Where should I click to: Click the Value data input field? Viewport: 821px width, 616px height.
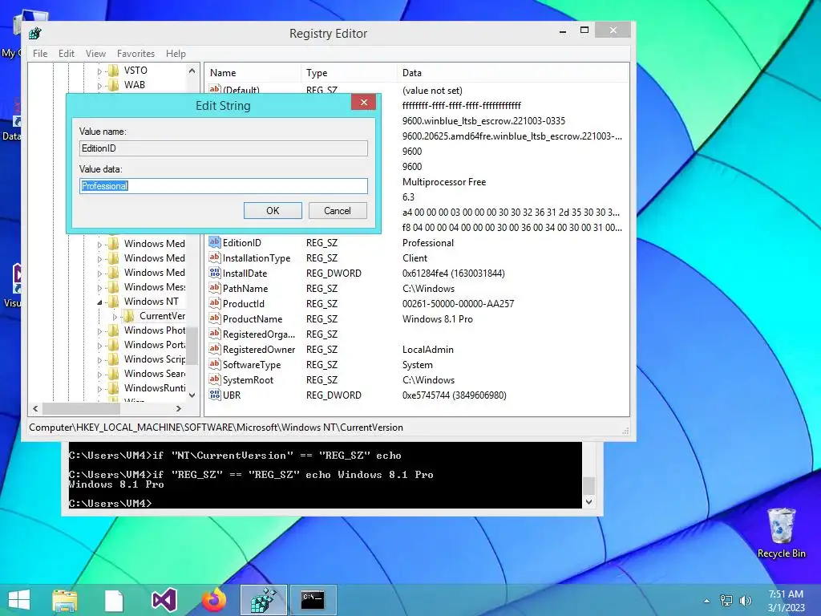224,186
